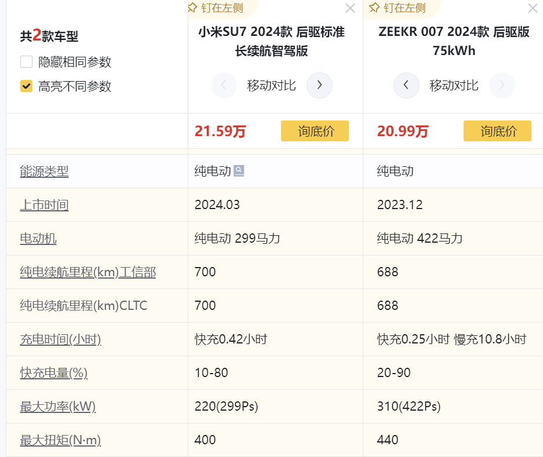Enable the 隐藏相同参数 checkbox
543x457 pixels.
pyautogui.click(x=27, y=62)
